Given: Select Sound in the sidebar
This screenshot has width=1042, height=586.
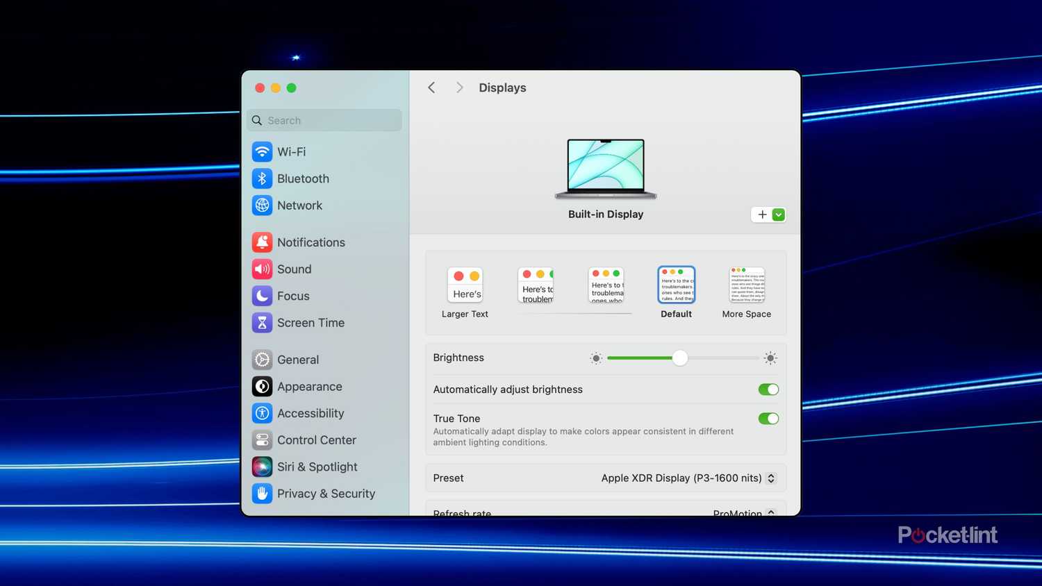Looking at the screenshot, I should coord(294,269).
